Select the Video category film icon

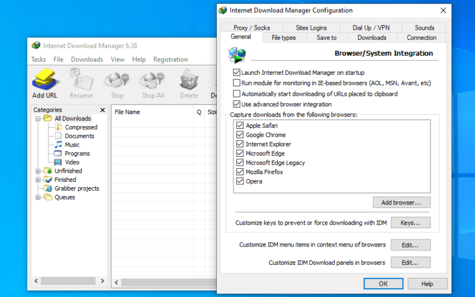point(58,162)
